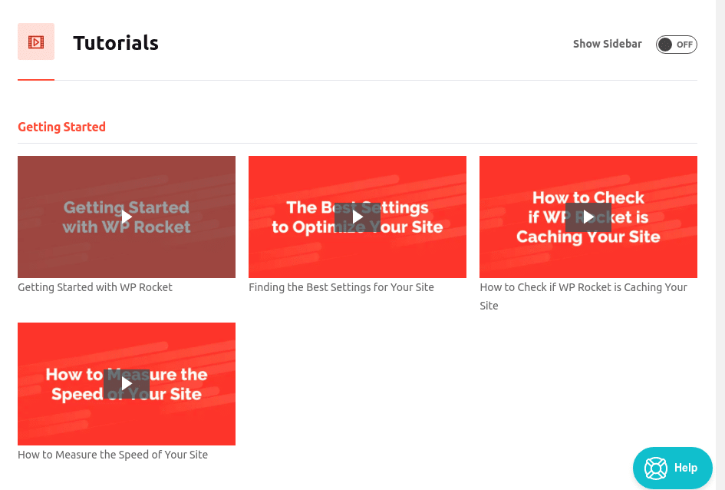Toggle the Show Sidebar switch

point(676,45)
